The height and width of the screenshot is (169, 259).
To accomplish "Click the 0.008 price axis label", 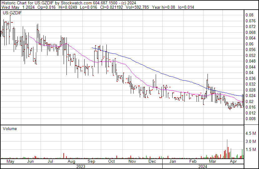I will click(x=250, y=119).
